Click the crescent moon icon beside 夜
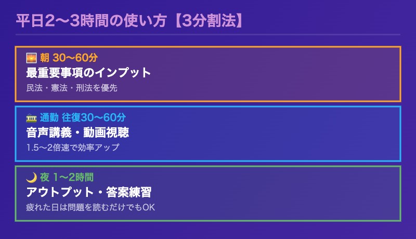The width and height of the screenshot is (416, 239). (x=31, y=177)
